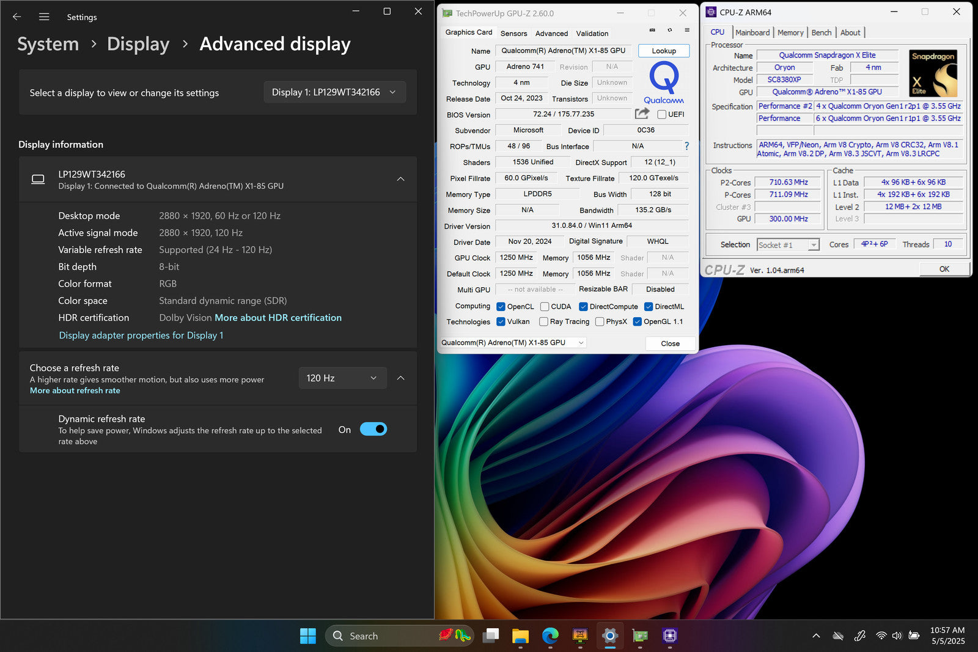978x652 pixels.
Task: Click GPU Name field in GPU-Z
Action: [564, 51]
